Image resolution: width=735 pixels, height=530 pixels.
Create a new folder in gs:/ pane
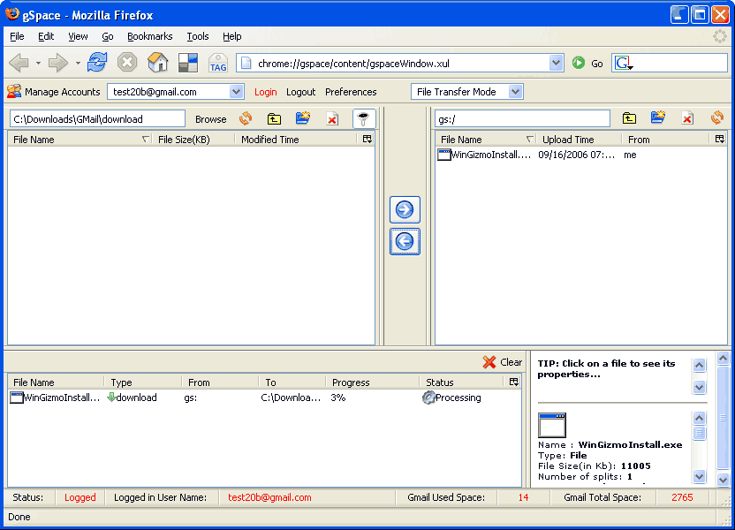pyautogui.click(x=658, y=117)
